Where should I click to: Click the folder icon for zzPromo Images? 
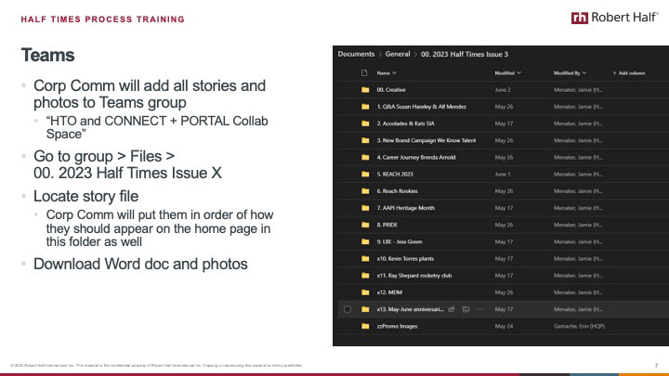[365, 326]
